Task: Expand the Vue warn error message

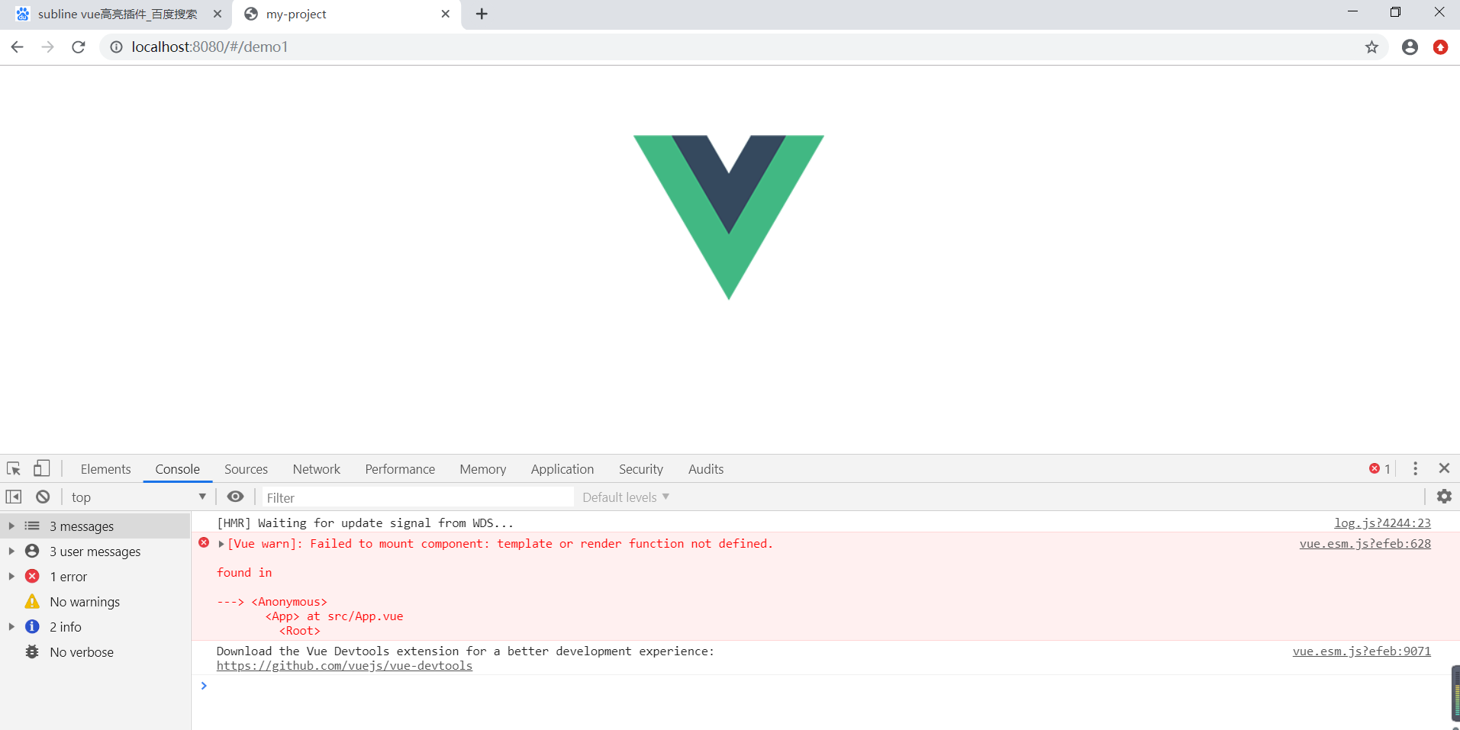Action: coord(221,544)
